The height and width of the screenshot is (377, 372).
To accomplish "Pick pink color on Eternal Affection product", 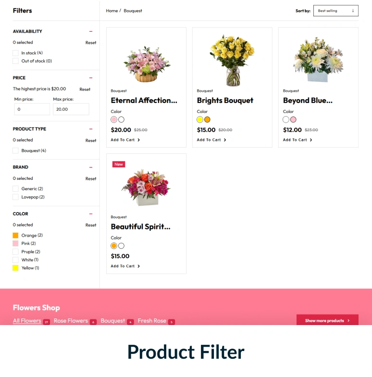I will [114, 119].
